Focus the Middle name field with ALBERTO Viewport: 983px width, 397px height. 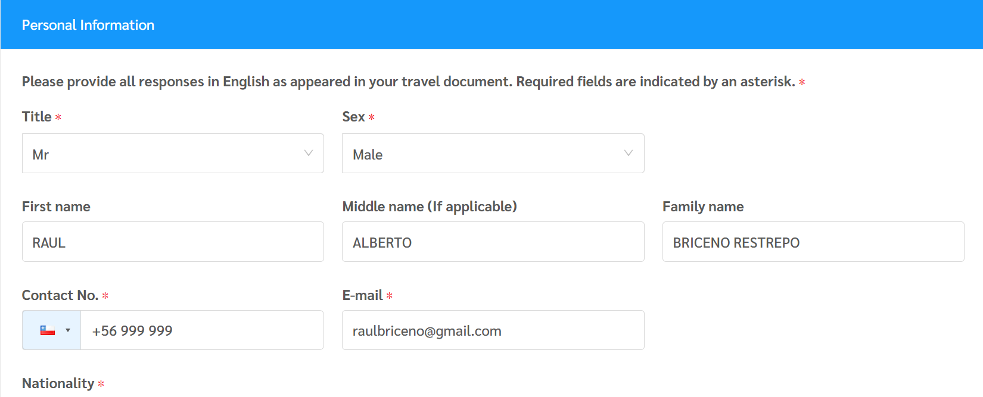(493, 242)
